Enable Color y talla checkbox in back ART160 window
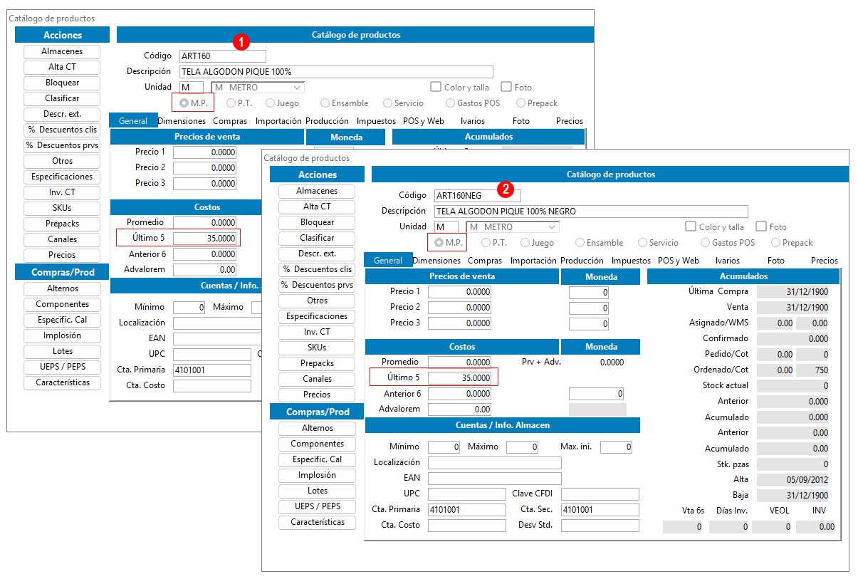 [435, 87]
